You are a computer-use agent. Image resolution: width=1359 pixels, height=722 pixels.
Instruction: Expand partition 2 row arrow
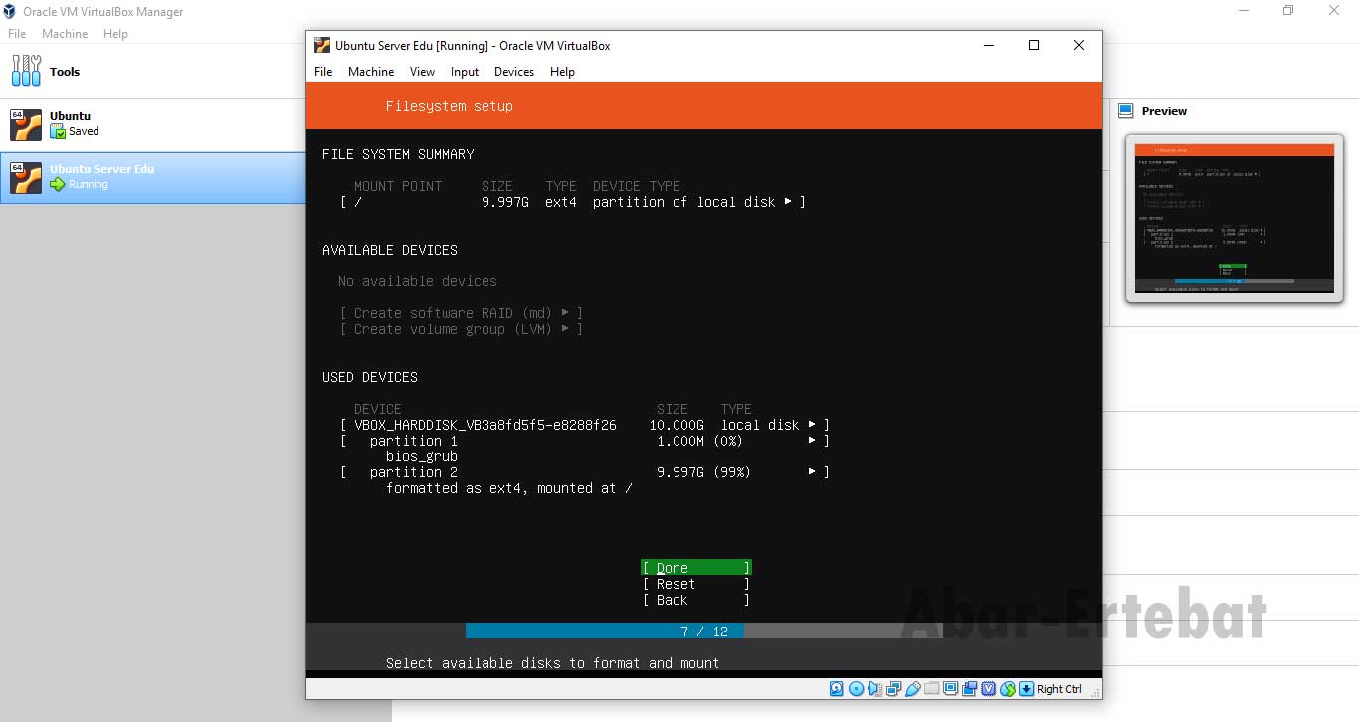coord(812,472)
